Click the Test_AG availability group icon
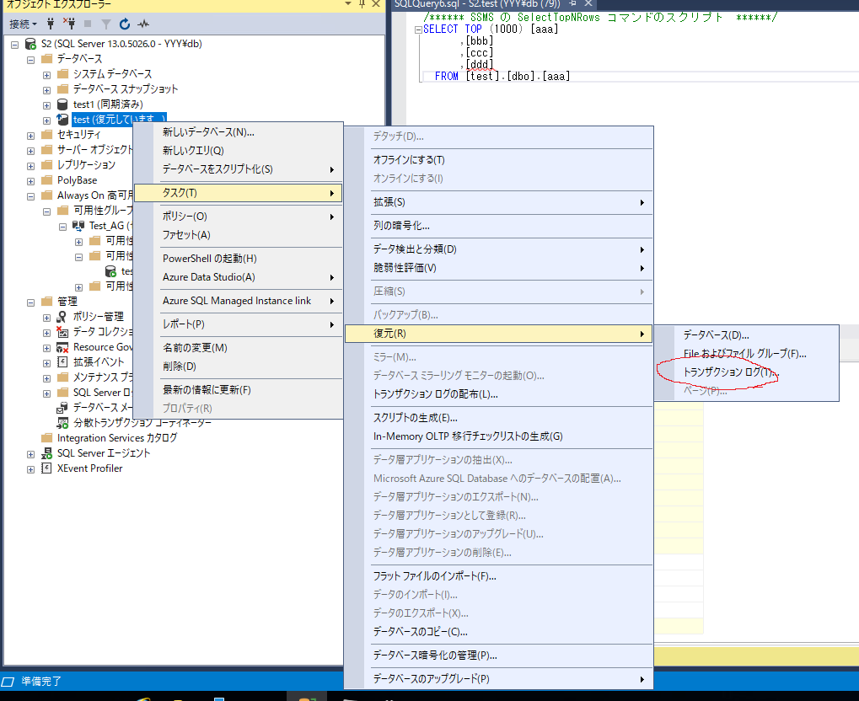Image resolution: width=859 pixels, height=701 pixels. (78, 226)
